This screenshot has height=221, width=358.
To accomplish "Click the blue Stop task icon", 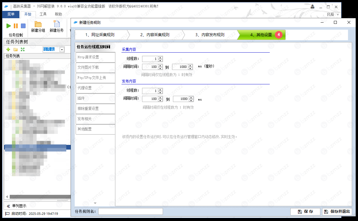I will click(23, 26).
